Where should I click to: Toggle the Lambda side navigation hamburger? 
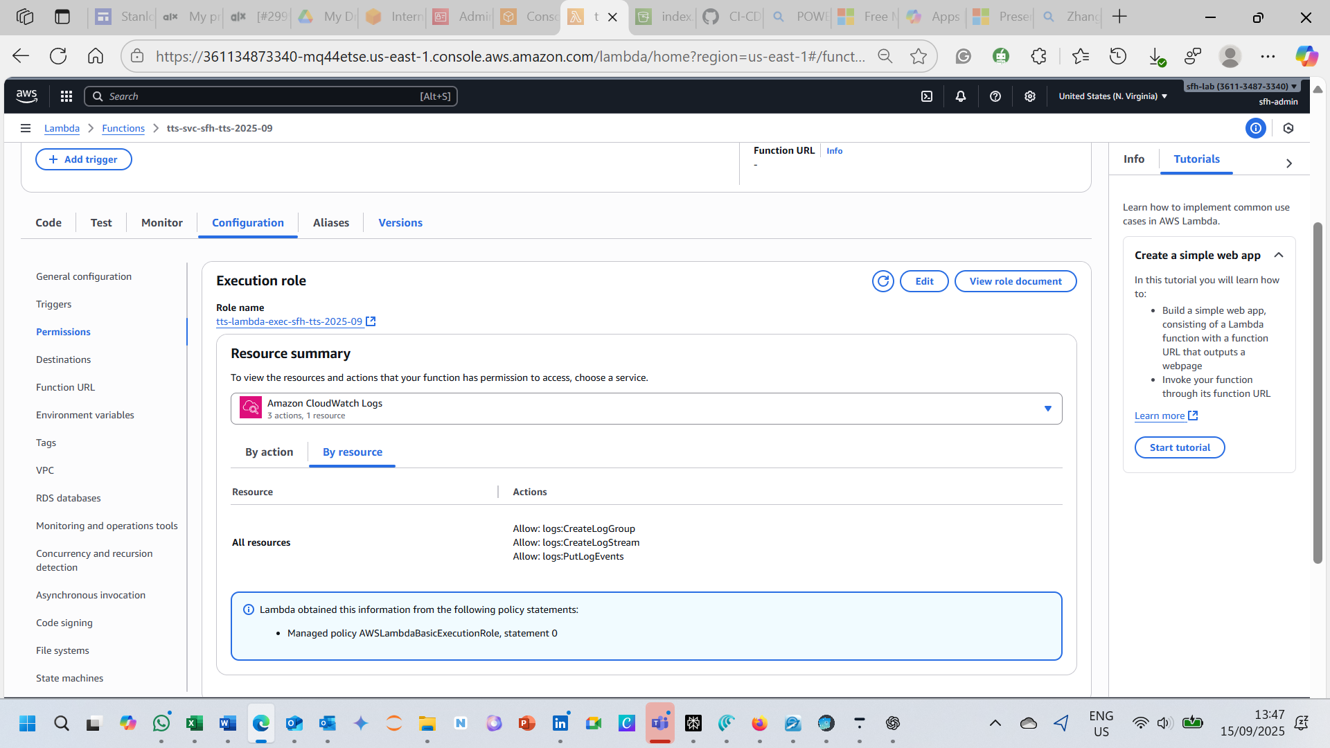26,128
